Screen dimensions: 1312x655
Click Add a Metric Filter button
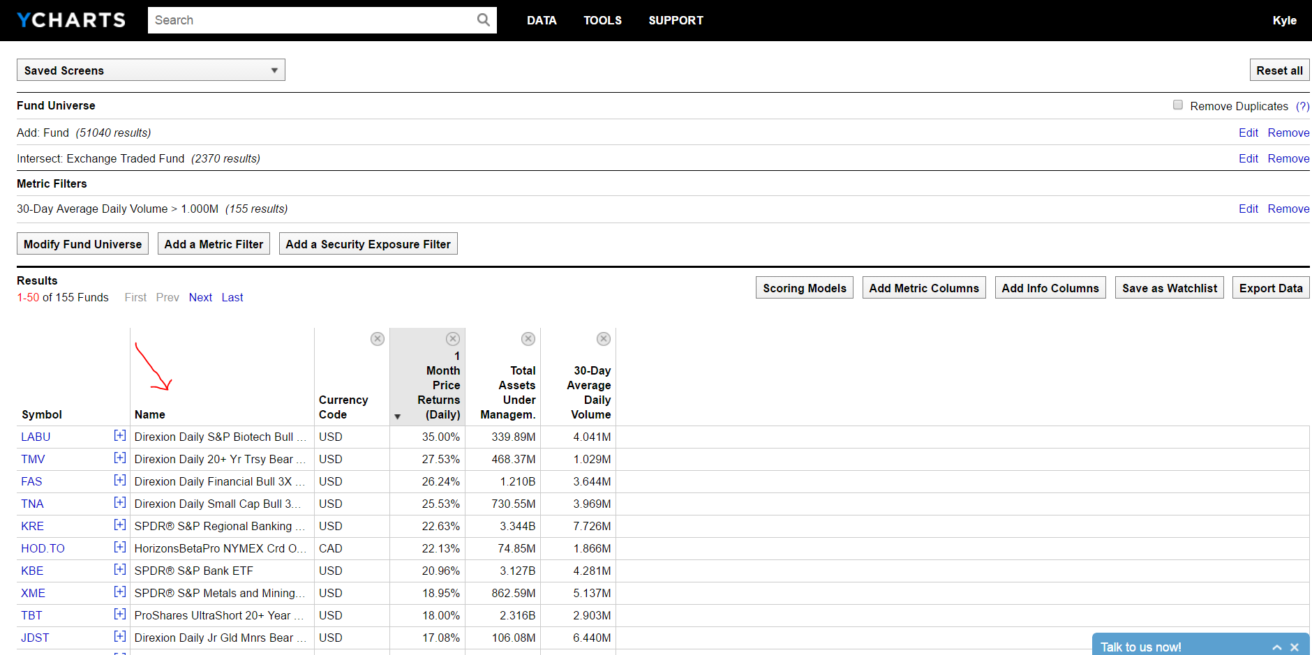point(214,243)
